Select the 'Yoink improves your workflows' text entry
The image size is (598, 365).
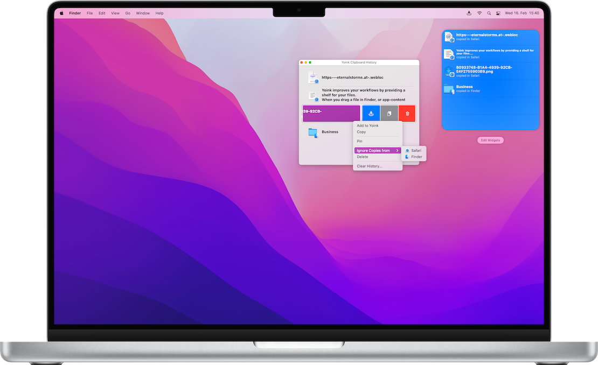364,95
